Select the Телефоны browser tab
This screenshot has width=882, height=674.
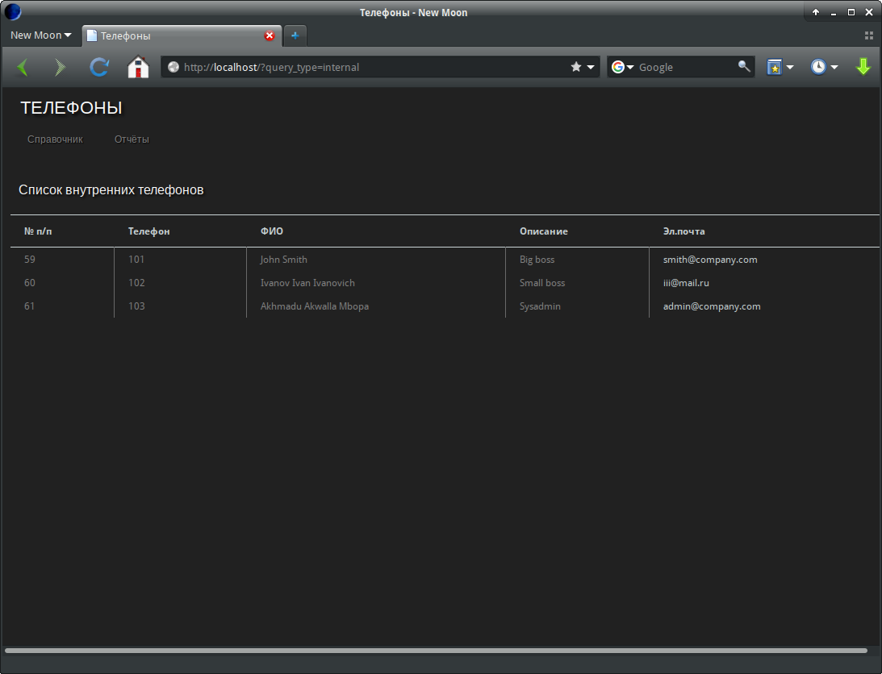[x=181, y=35]
